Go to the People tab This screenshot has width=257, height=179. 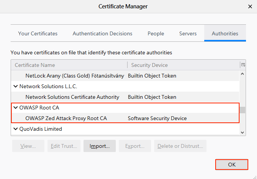[156, 33]
